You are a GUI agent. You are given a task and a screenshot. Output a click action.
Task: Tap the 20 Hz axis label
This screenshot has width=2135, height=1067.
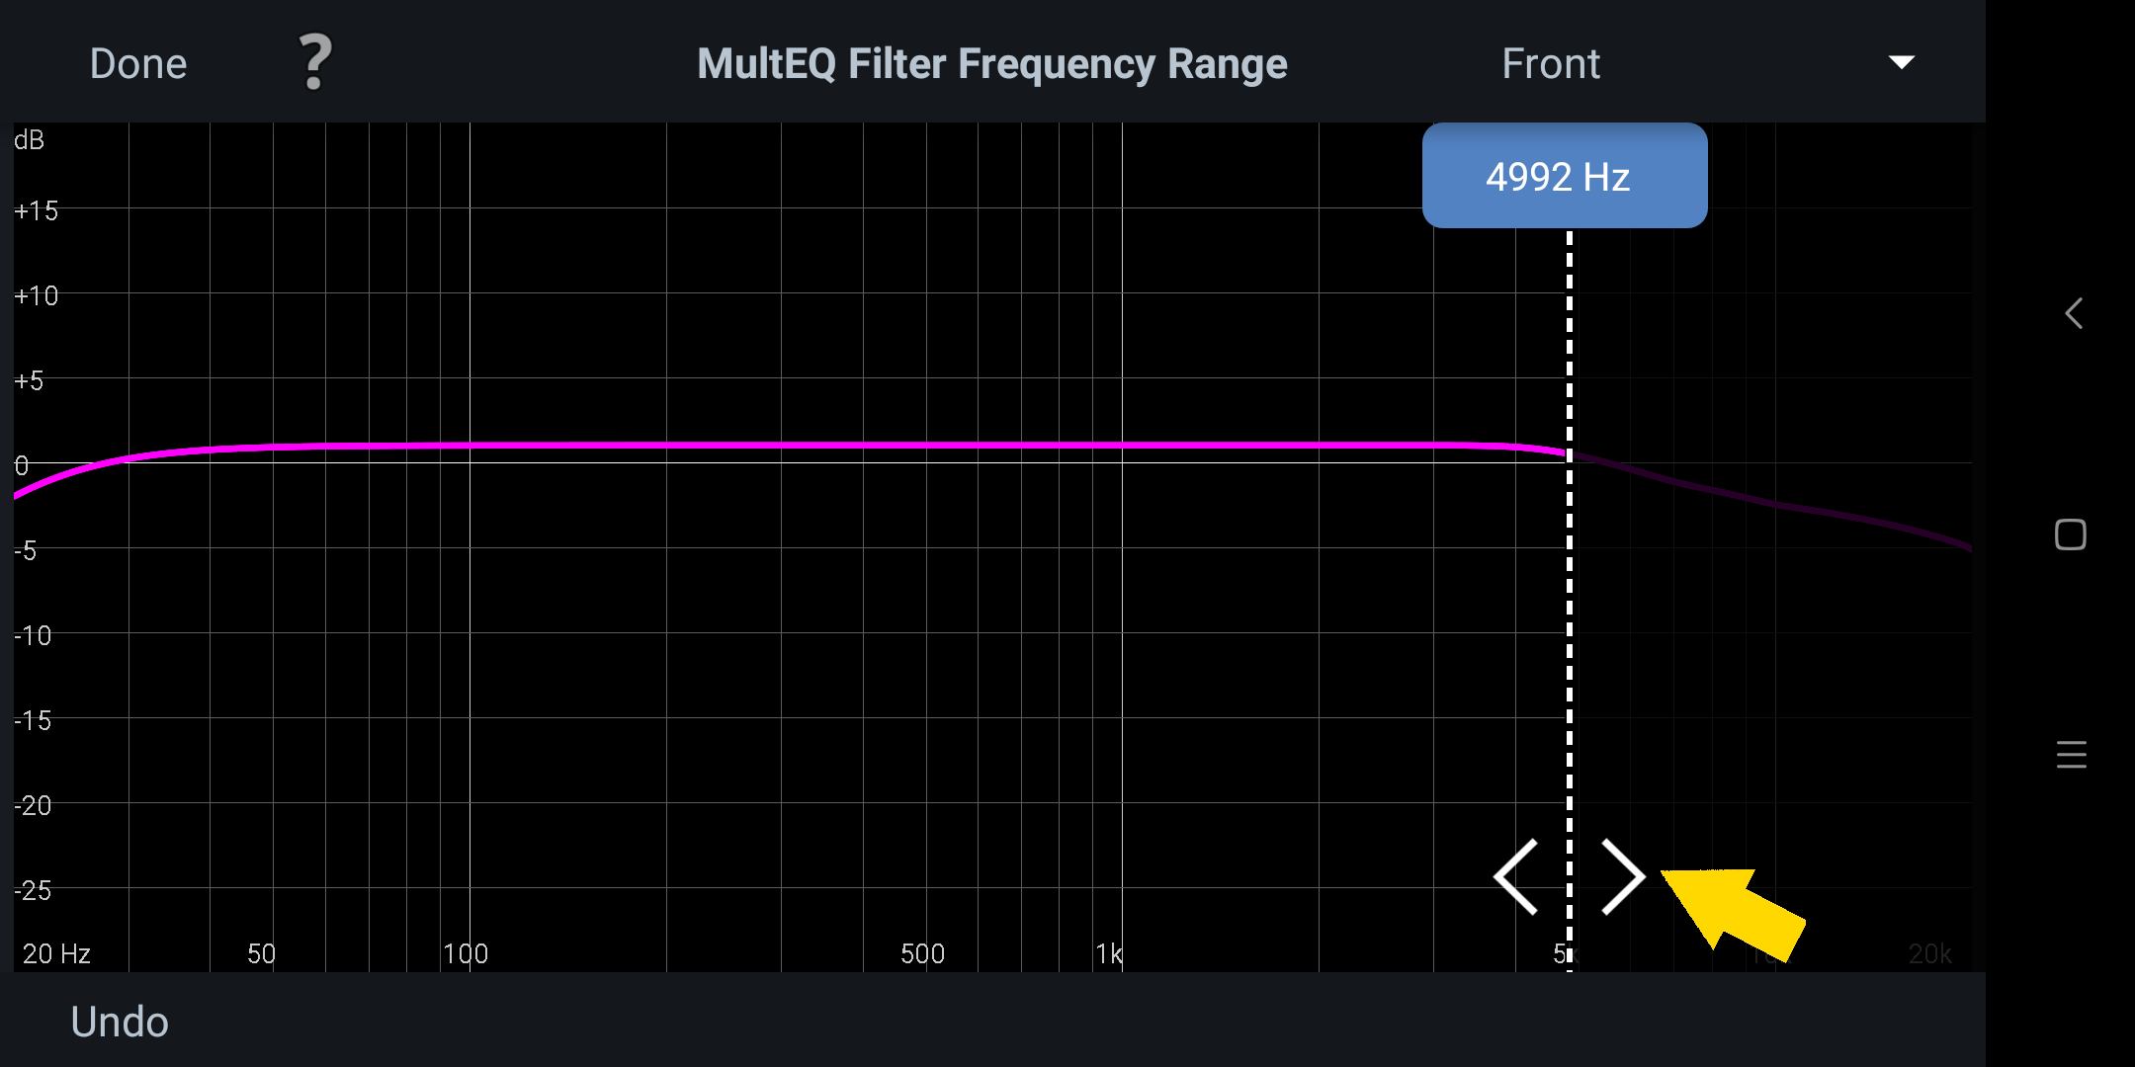(56, 953)
